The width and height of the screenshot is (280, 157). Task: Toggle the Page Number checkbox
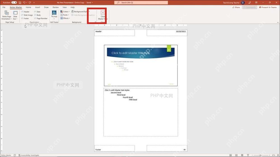coord(35,18)
